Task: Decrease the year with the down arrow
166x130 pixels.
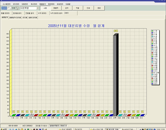Action: pyautogui.click(x=10, y=9)
